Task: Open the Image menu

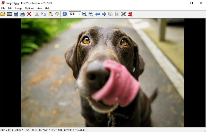Action: click(19, 8)
